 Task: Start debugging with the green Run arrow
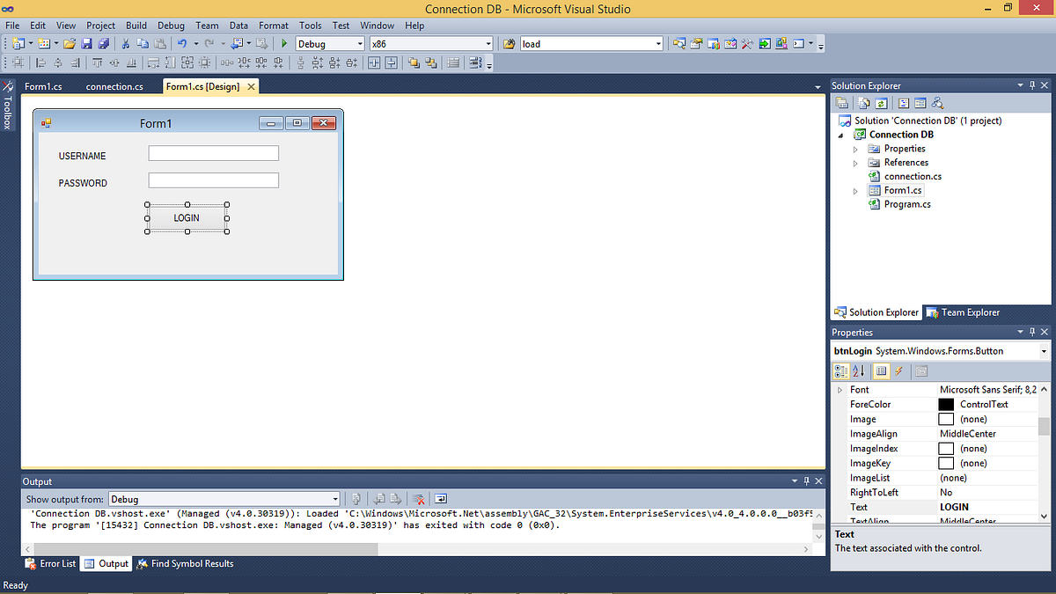(x=283, y=42)
